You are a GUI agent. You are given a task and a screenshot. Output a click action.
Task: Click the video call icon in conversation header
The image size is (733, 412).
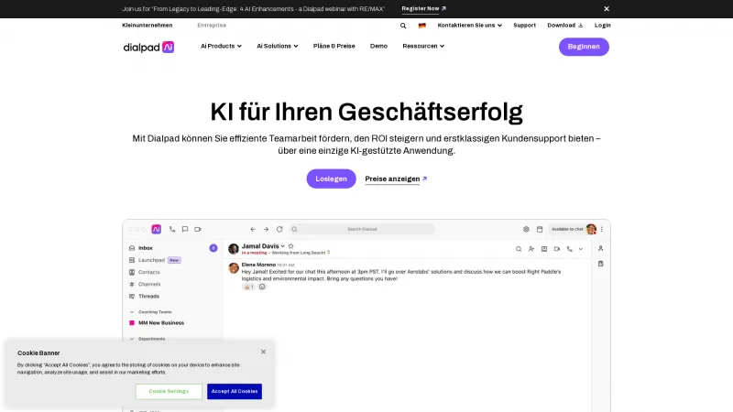pos(557,249)
